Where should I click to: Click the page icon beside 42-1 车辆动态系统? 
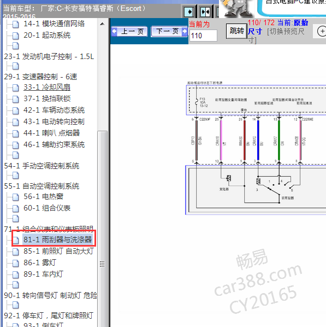click(16, 110)
